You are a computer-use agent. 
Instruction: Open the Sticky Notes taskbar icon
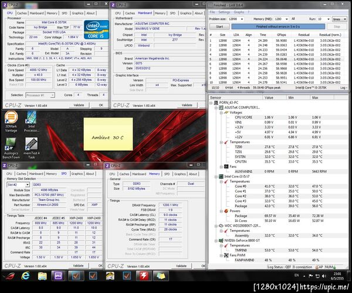pos(161,276)
